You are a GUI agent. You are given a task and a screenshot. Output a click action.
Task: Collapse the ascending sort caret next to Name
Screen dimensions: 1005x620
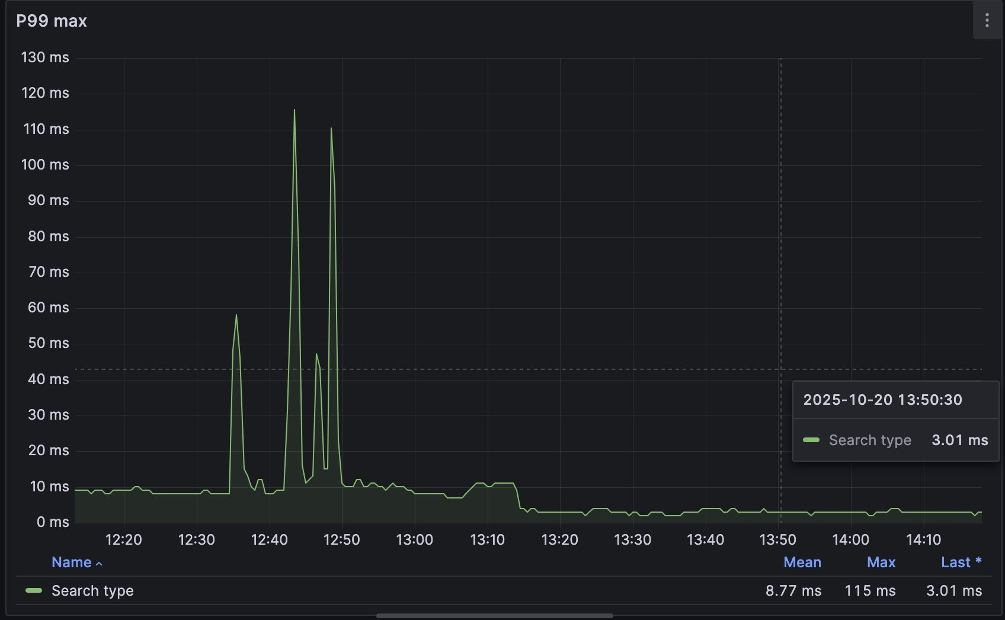(100, 564)
